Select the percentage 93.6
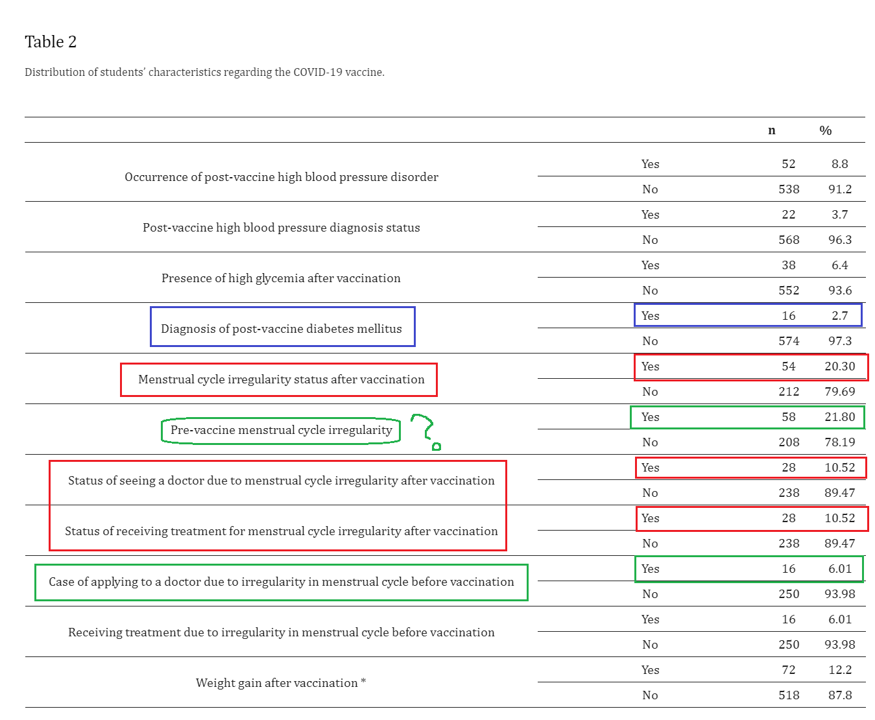 (x=840, y=291)
